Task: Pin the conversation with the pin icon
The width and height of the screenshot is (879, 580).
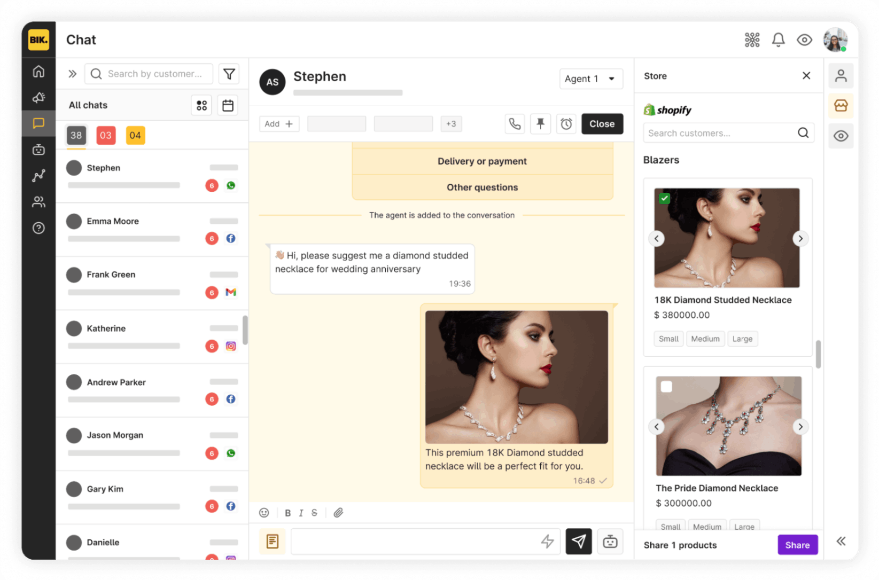Action: coord(540,124)
